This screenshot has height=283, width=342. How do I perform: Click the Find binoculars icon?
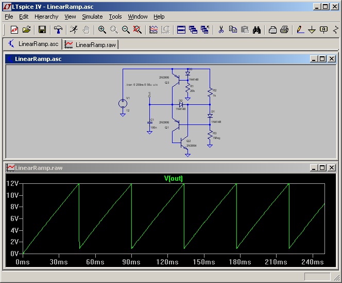pyautogui.click(x=256, y=29)
